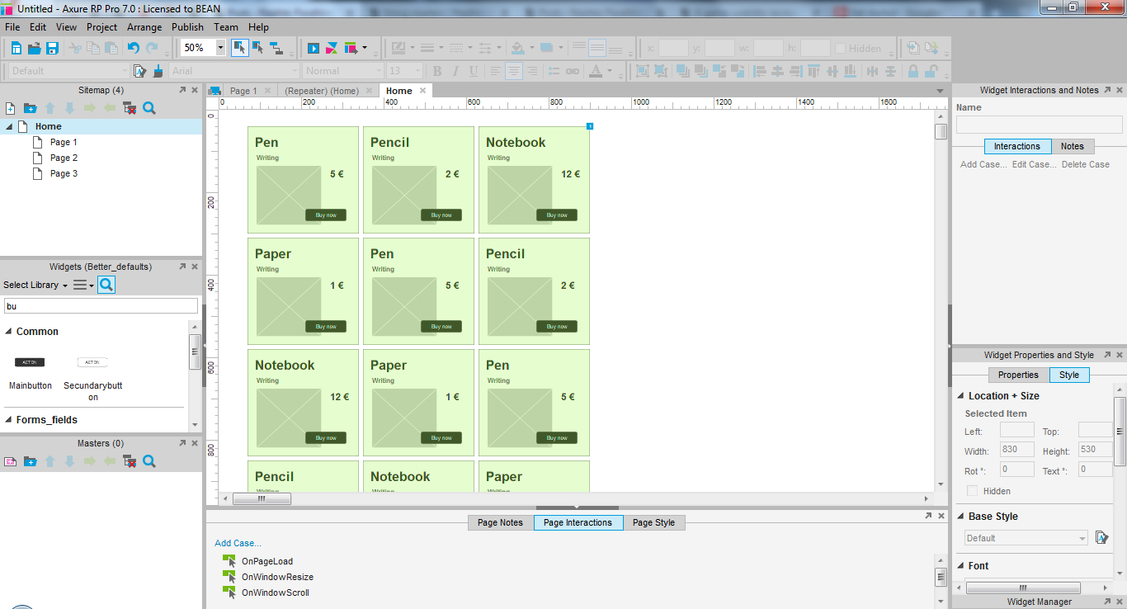Open the Style Editor icon next to Default

[x=140, y=71]
